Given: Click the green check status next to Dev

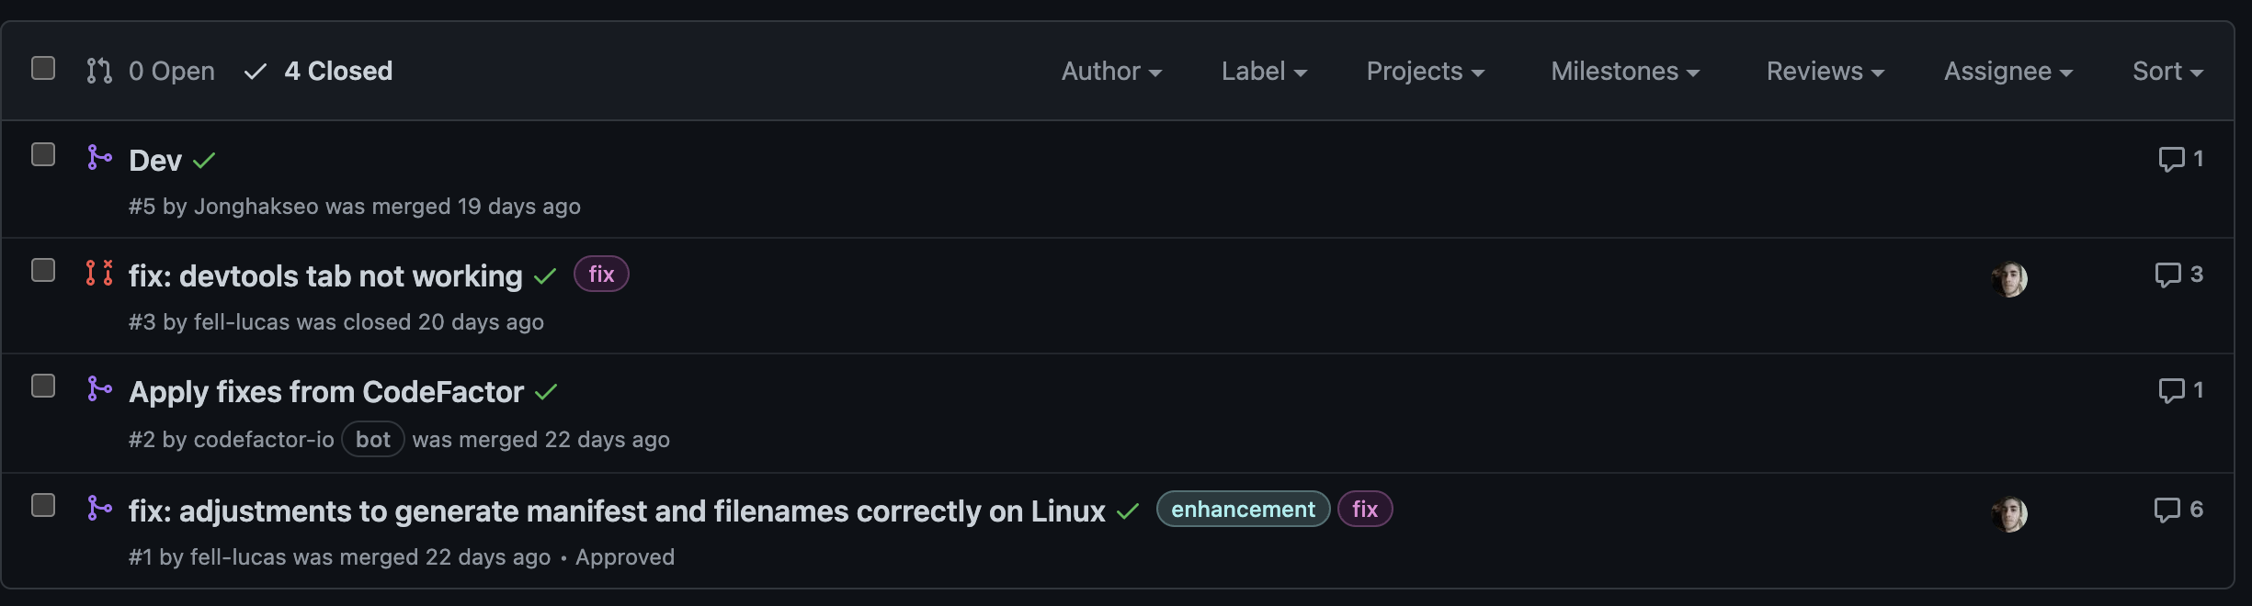Looking at the screenshot, I should pos(204,161).
